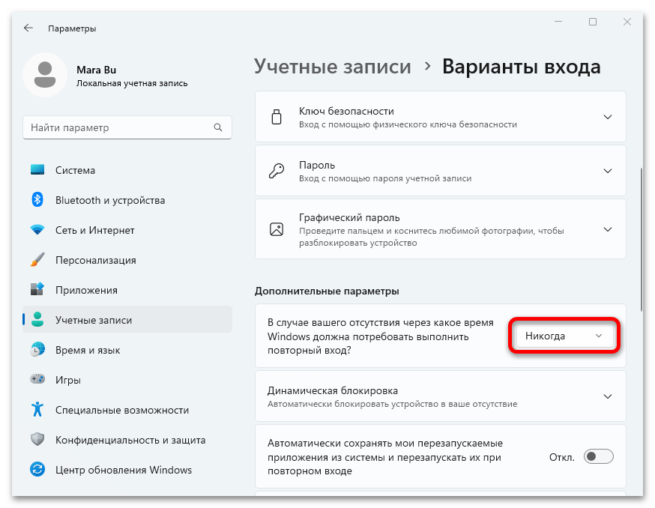Expand the Пароль section chevron
655x508 pixels.
(608, 171)
